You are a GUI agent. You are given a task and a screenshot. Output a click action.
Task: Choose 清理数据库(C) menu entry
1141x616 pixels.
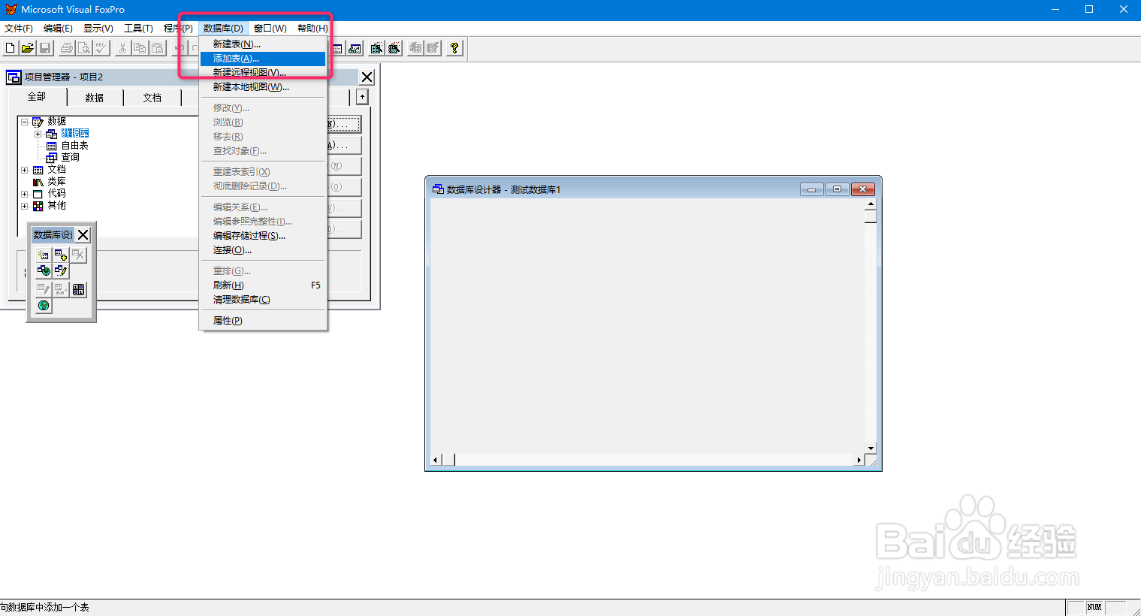[263, 300]
